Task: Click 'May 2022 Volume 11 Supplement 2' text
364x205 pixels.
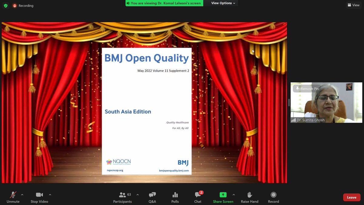Action: 163,71
